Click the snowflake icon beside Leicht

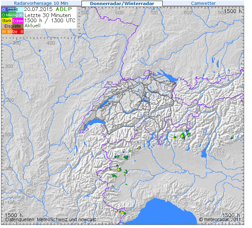tap(21, 10)
